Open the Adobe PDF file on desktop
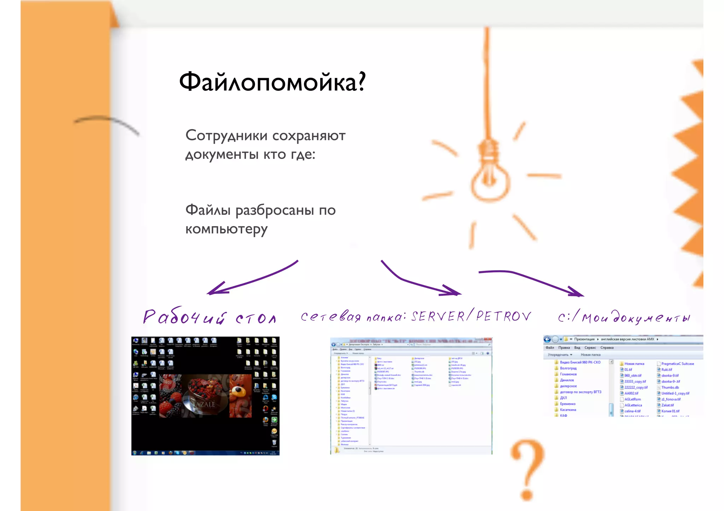 tap(136, 386)
